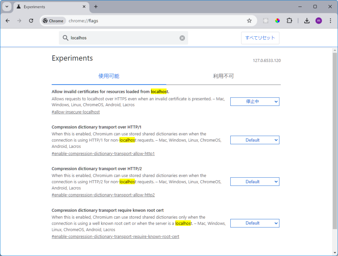Follow the #allow-insecure-localhost link

[76, 112]
